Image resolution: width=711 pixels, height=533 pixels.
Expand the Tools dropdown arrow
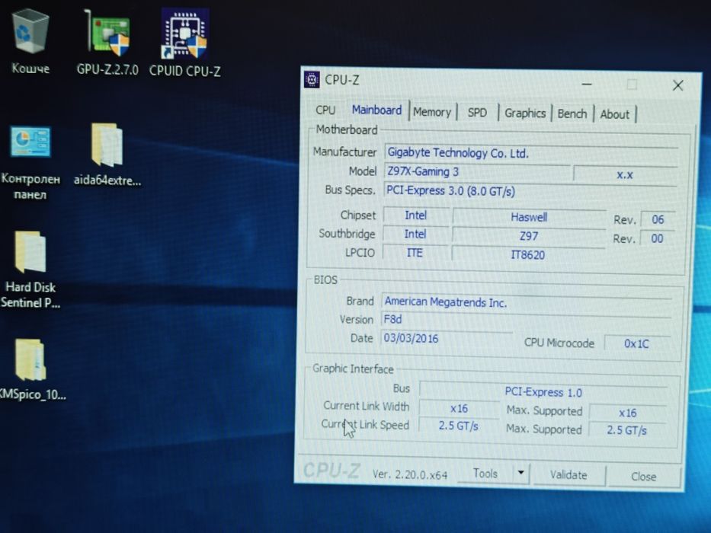(x=521, y=473)
